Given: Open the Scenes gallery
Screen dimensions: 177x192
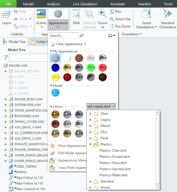Looking at the screenshot, I should tap(41, 18).
